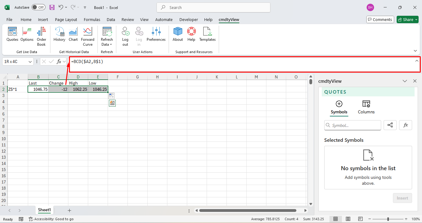422x223 pixels.
Task: Click column header G
Action: tap(137, 77)
